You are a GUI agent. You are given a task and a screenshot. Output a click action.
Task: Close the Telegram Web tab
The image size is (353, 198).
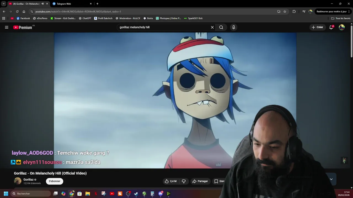(x=91, y=4)
